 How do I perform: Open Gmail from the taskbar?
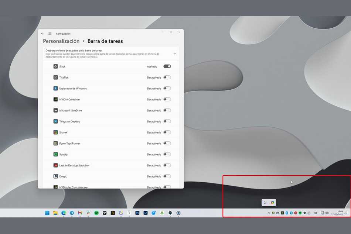click(x=80, y=213)
